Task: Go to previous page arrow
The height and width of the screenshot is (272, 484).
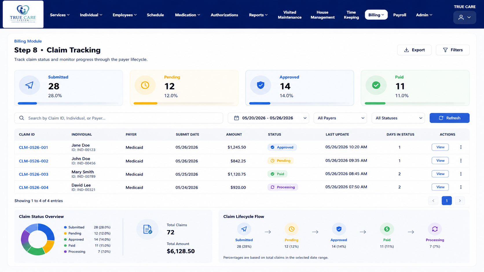Action: point(433,201)
